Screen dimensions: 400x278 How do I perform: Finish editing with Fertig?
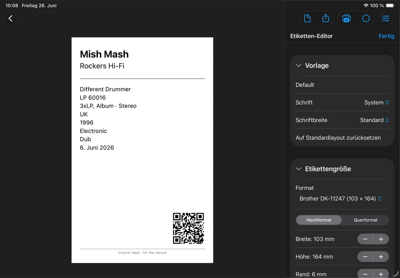click(386, 36)
